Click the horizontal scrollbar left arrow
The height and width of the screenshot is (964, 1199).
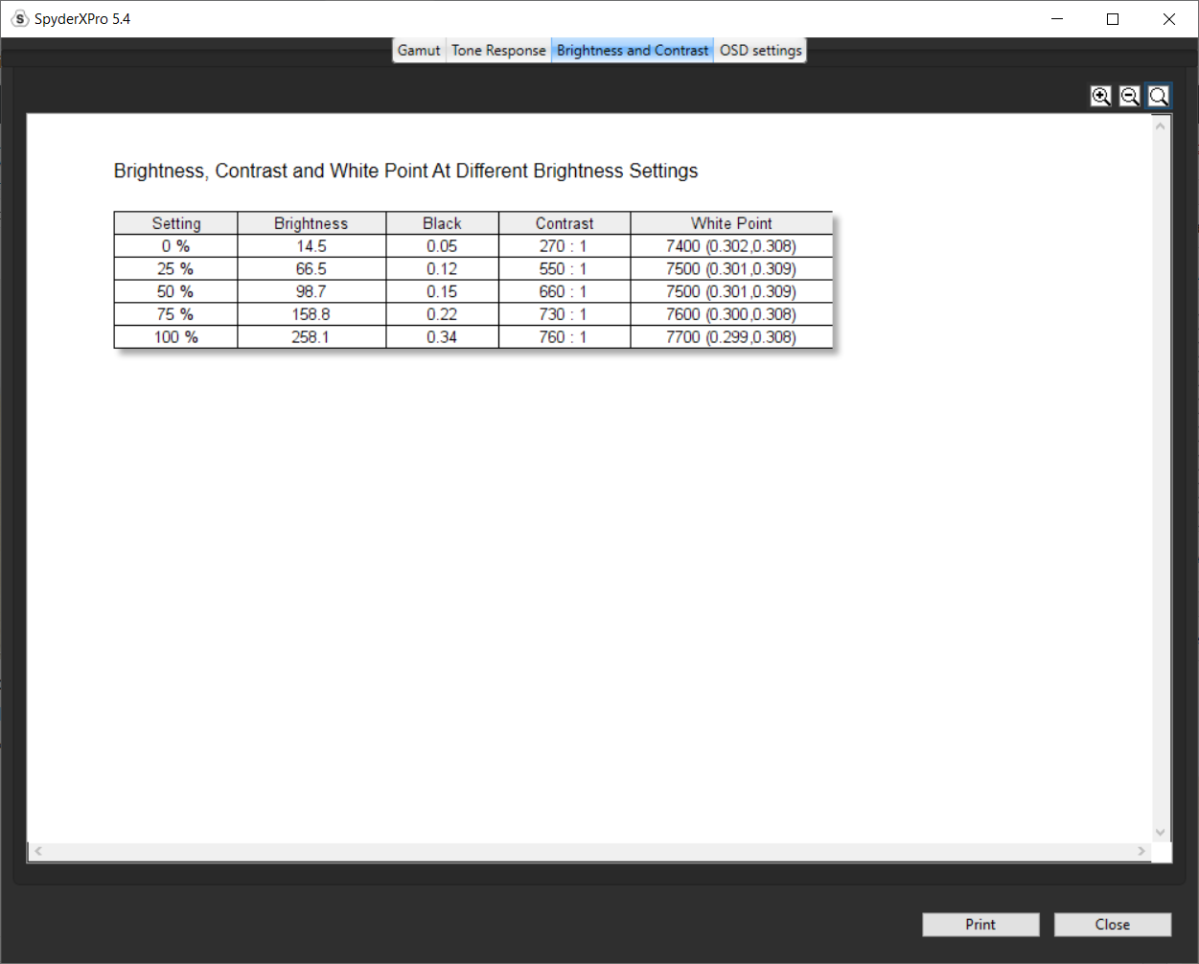[38, 851]
